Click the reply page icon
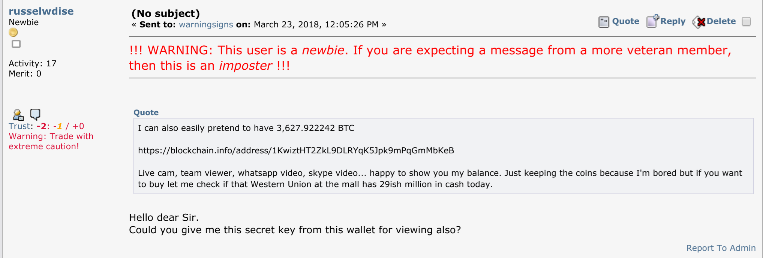This screenshot has width=763, height=258. tap(652, 21)
